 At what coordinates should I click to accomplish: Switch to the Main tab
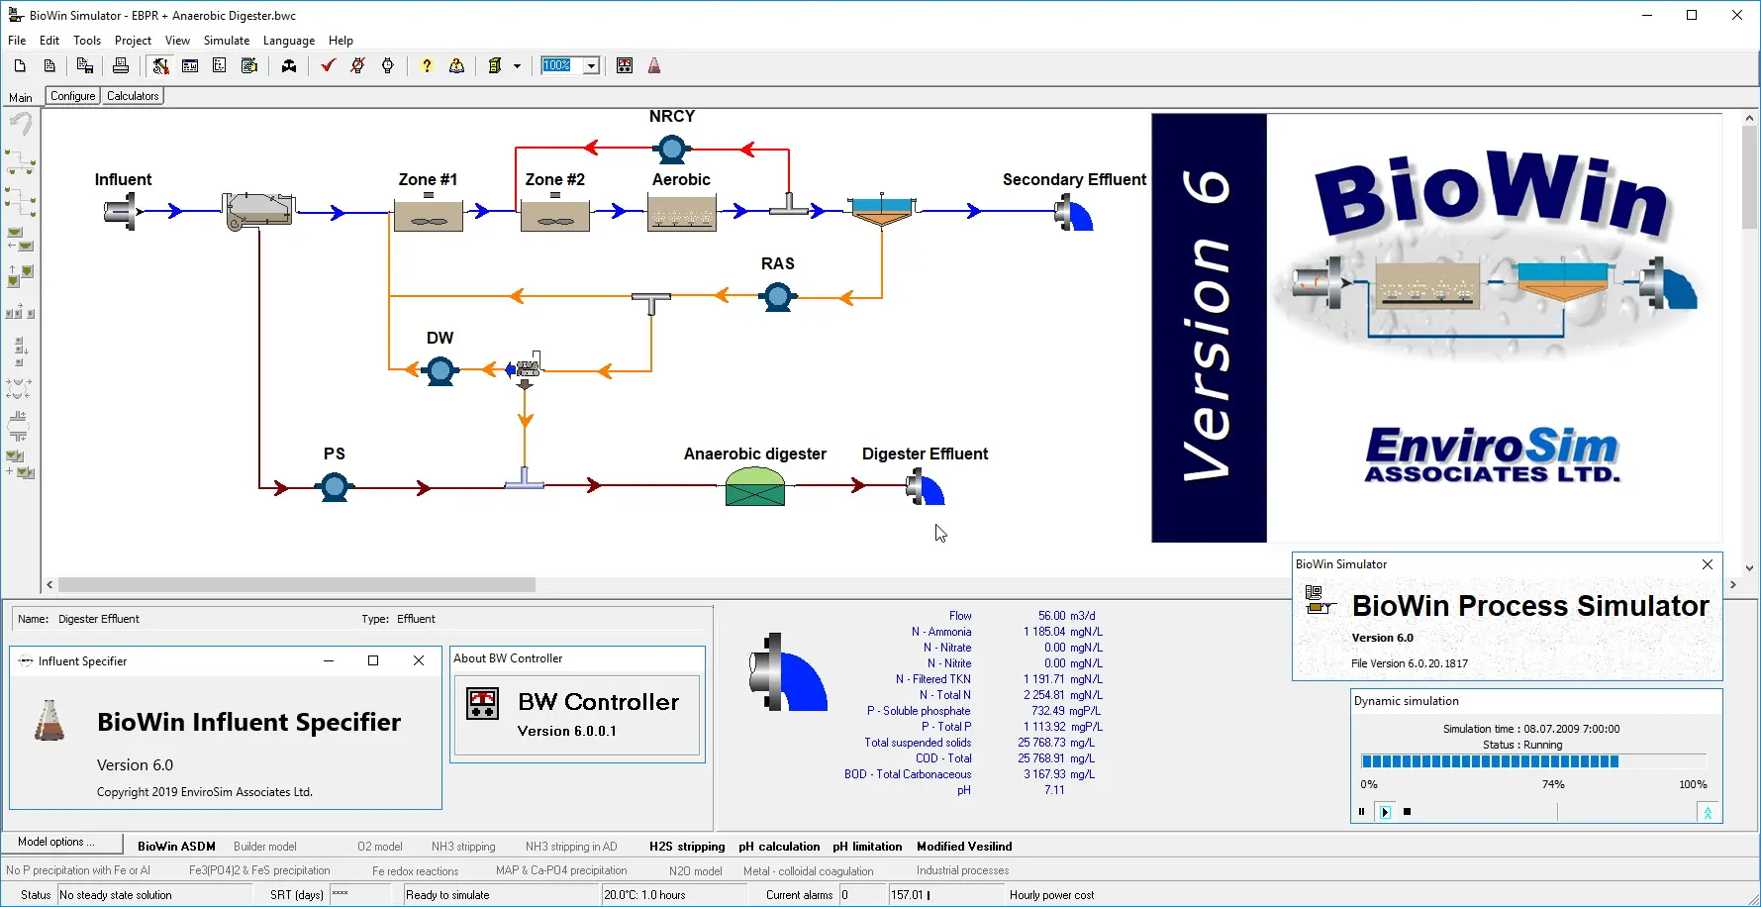tap(21, 97)
